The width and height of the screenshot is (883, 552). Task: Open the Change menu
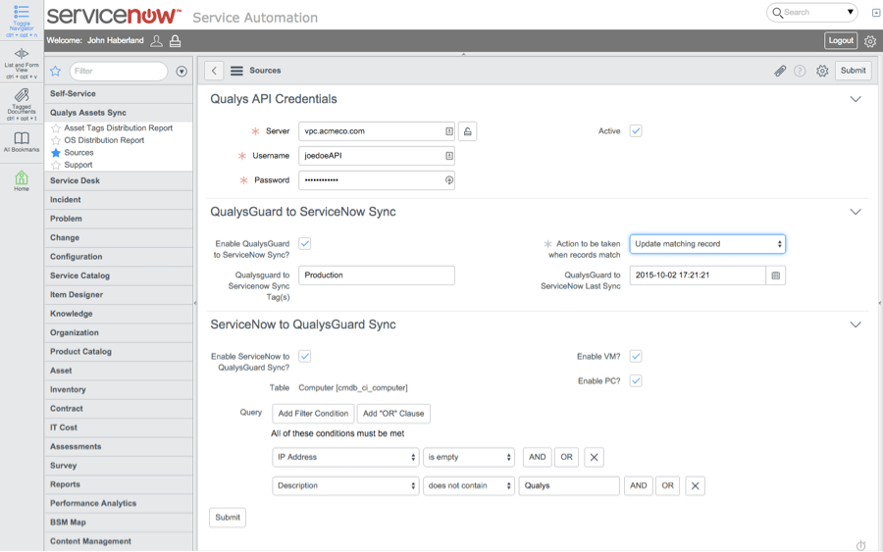(119, 237)
